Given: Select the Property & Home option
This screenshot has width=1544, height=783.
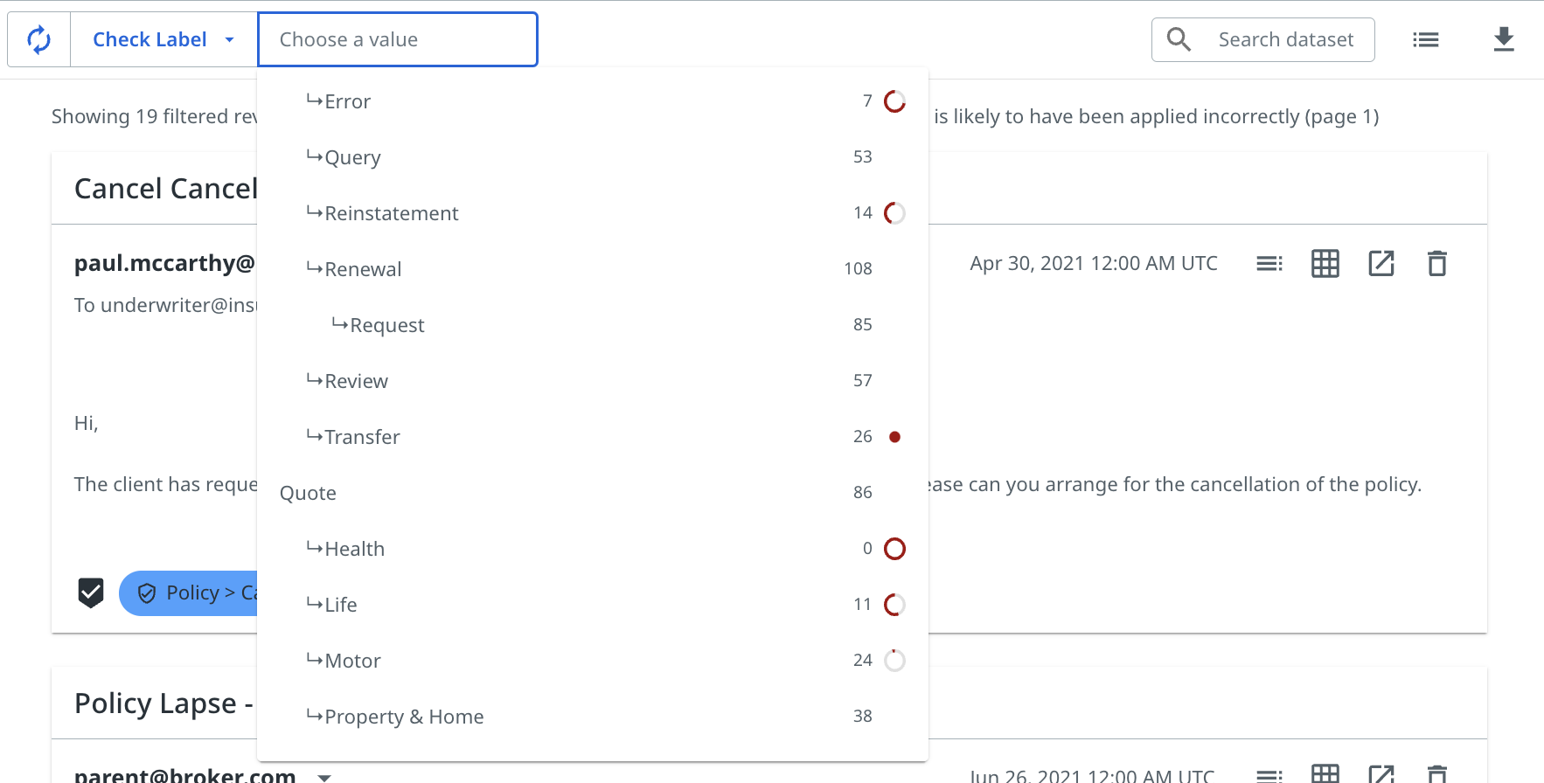Looking at the screenshot, I should coord(404,717).
